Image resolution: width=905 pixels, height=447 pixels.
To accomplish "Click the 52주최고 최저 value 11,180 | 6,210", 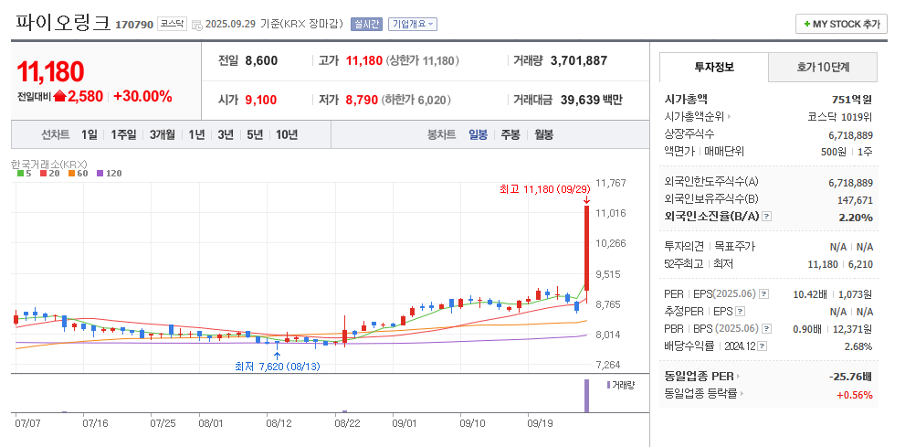I will 840,264.
